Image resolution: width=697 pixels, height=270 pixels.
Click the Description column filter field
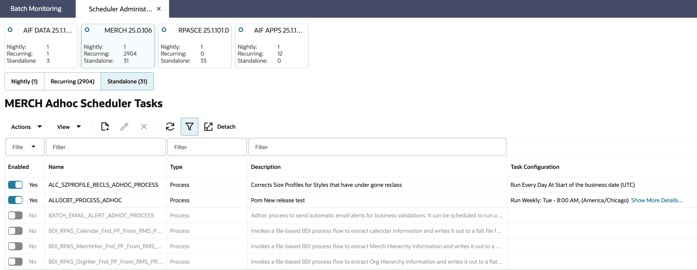(x=377, y=147)
